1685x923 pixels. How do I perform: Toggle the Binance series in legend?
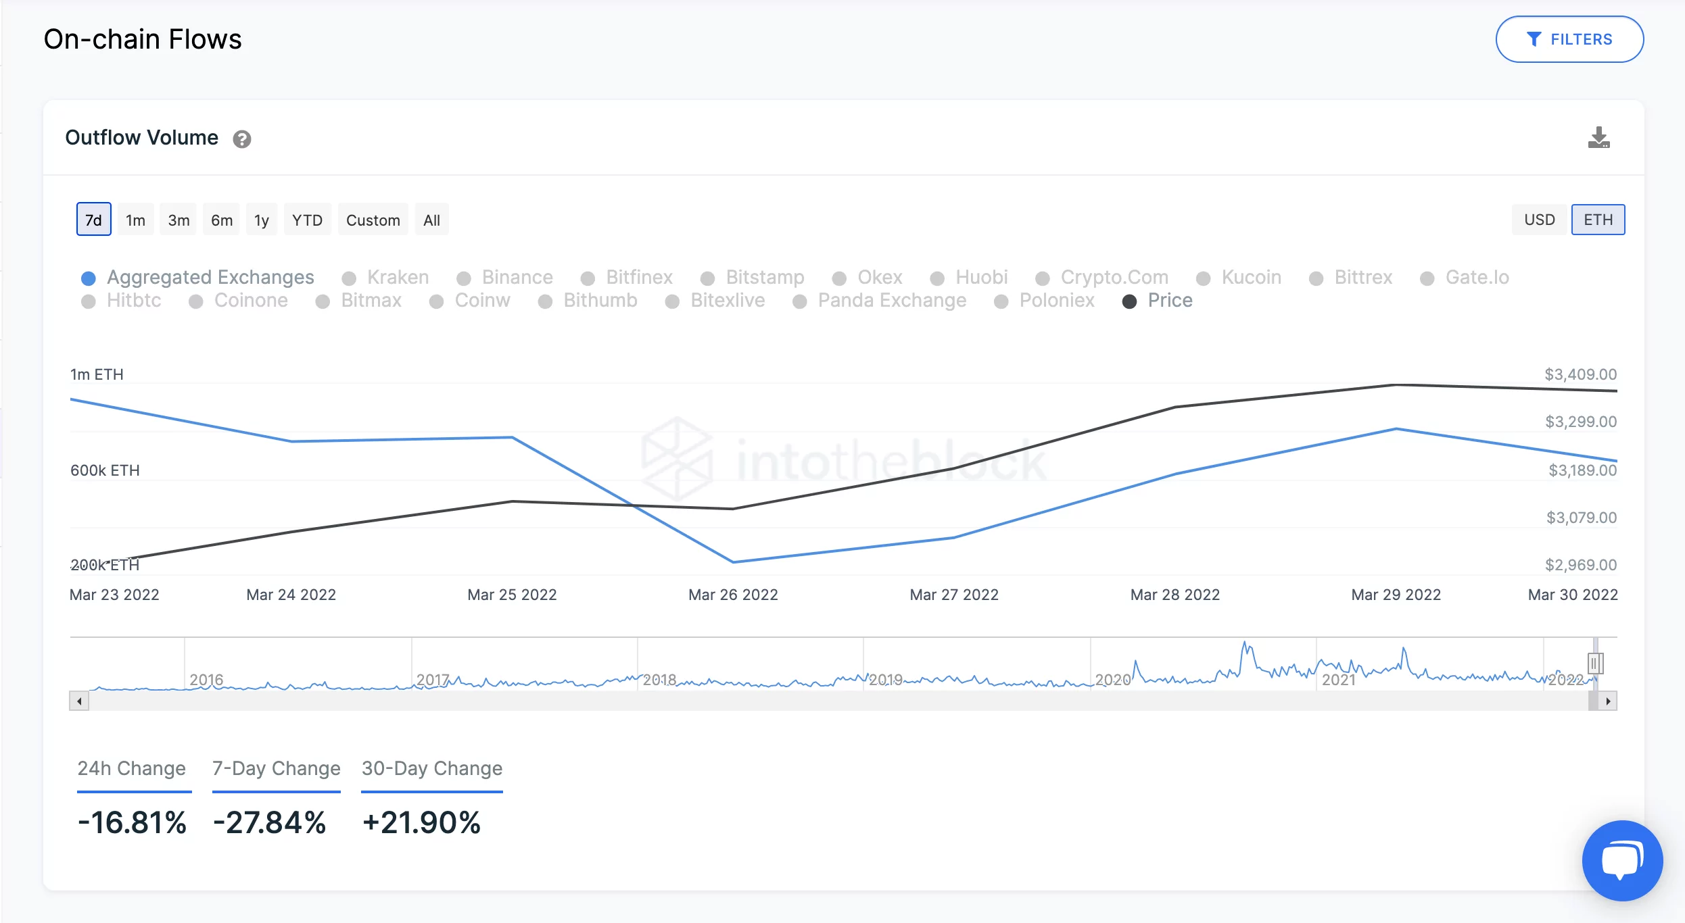click(504, 278)
